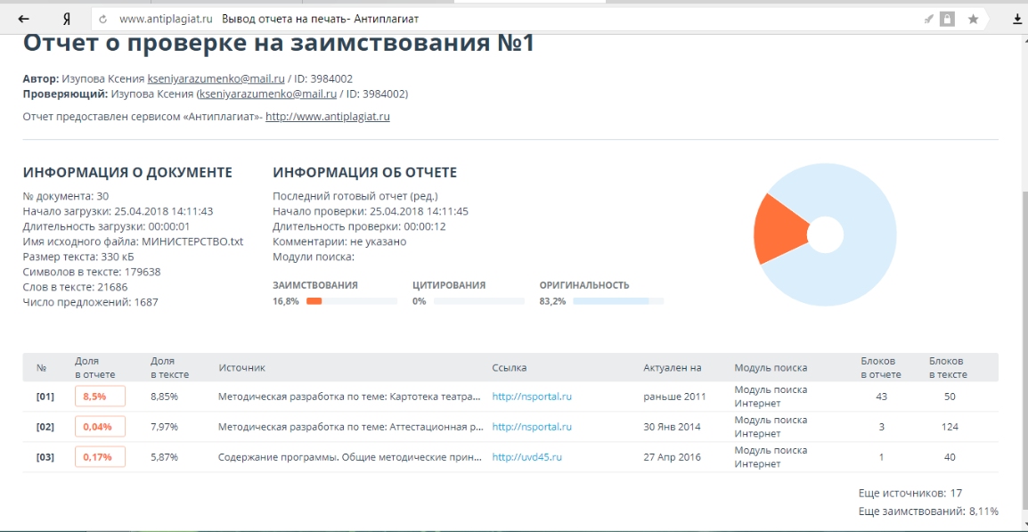Click the padlock site security icon
This screenshot has height=532, width=1028.
948,19
